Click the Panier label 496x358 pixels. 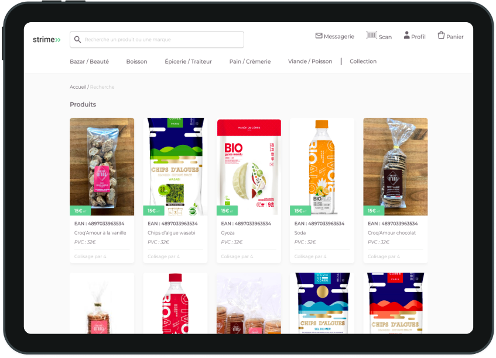455,37
